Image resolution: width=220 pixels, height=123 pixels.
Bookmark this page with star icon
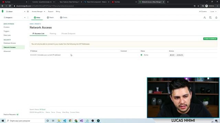pos(198,6)
